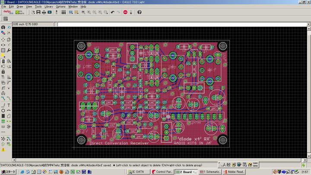Toggle layer visibility with the eye icon
The height and width of the screenshot is (175, 311).
coord(9,28)
